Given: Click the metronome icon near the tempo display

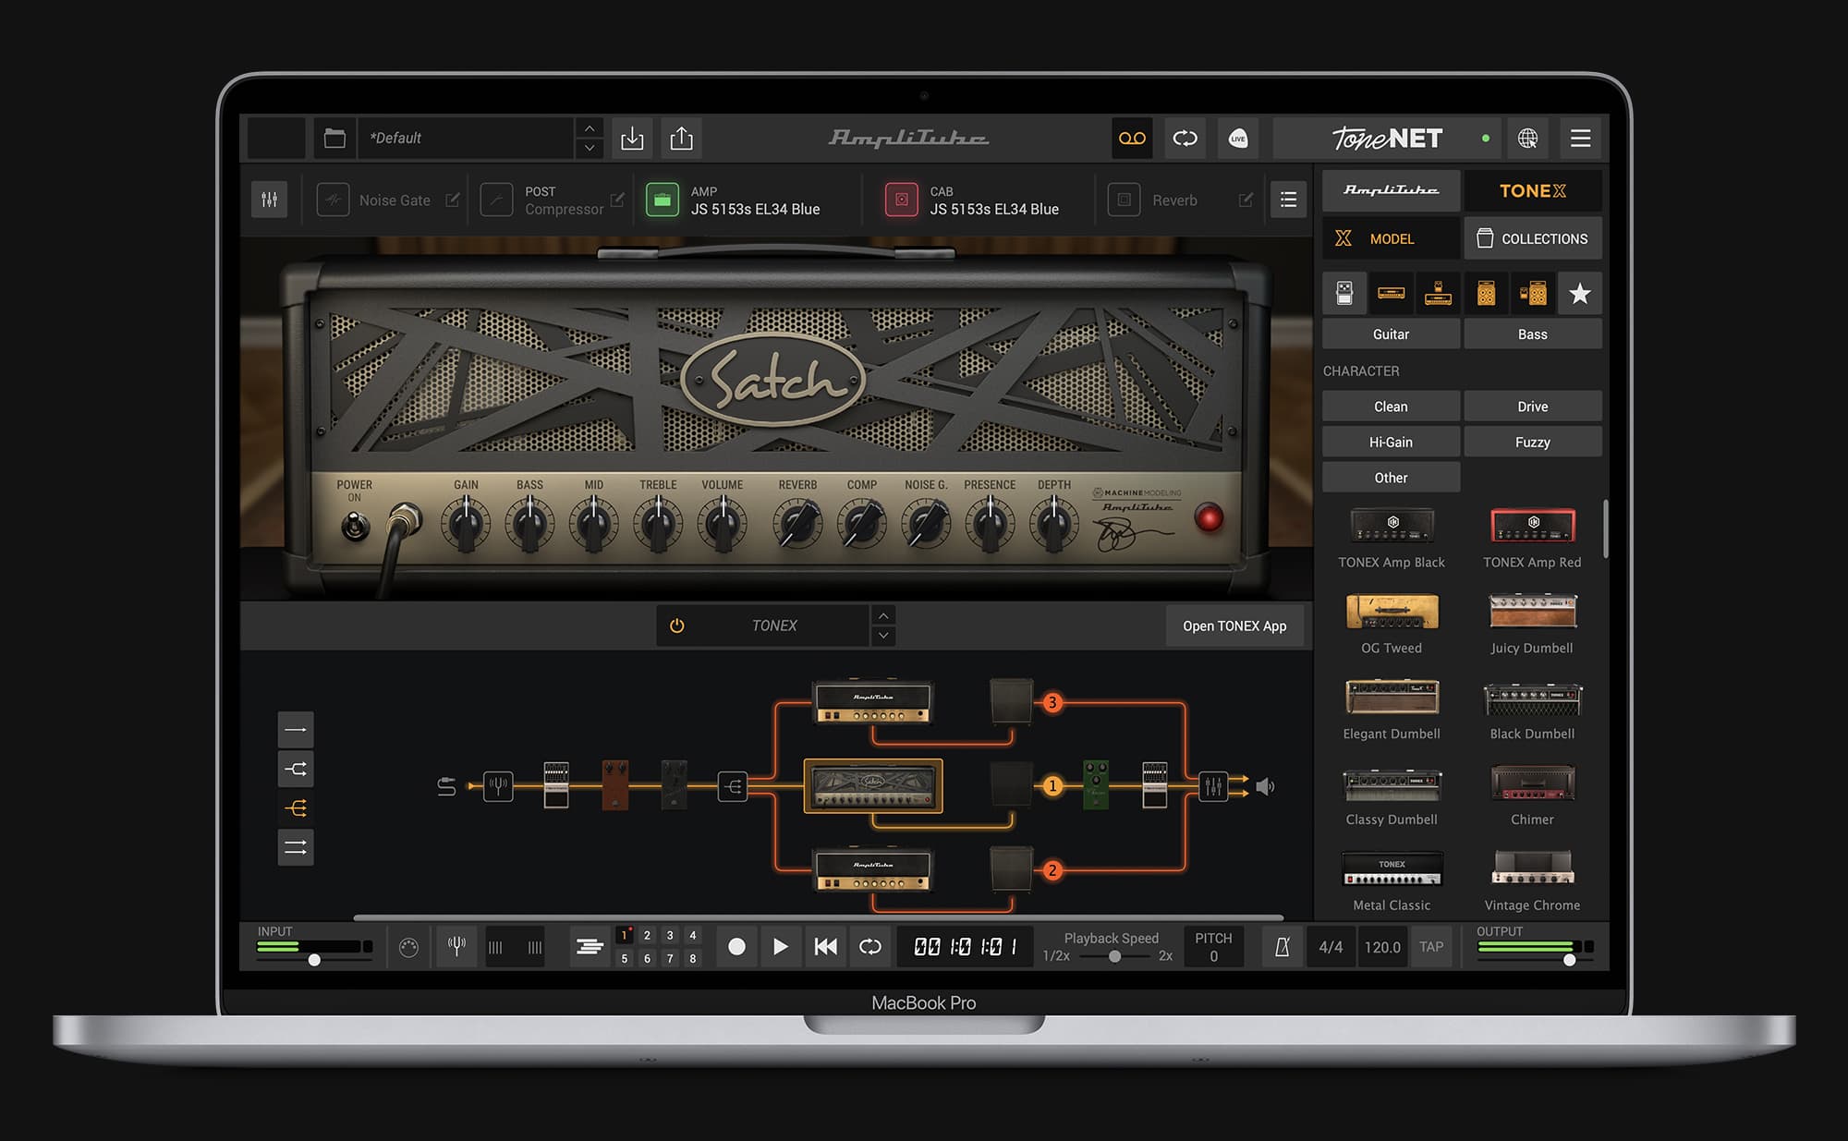Looking at the screenshot, I should 1282,946.
